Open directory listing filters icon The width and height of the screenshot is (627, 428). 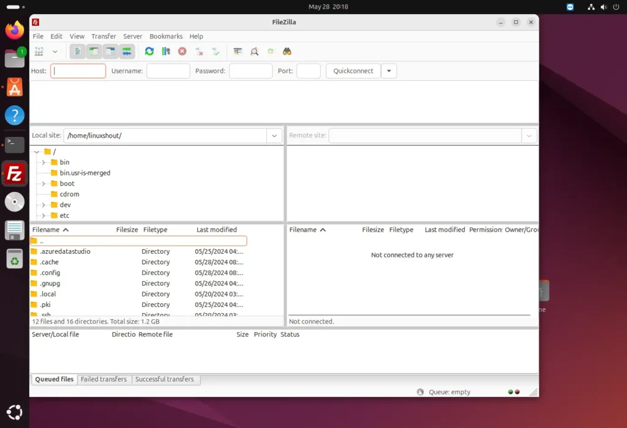pos(238,51)
